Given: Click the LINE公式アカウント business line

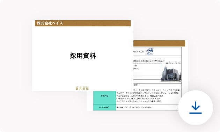Looking at the screenshot, I should 138,99.
